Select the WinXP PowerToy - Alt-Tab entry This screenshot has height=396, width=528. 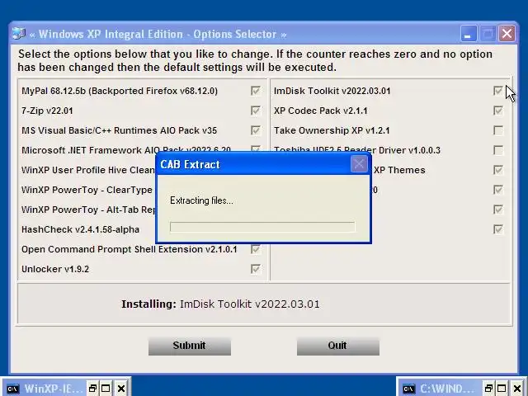tap(88, 210)
